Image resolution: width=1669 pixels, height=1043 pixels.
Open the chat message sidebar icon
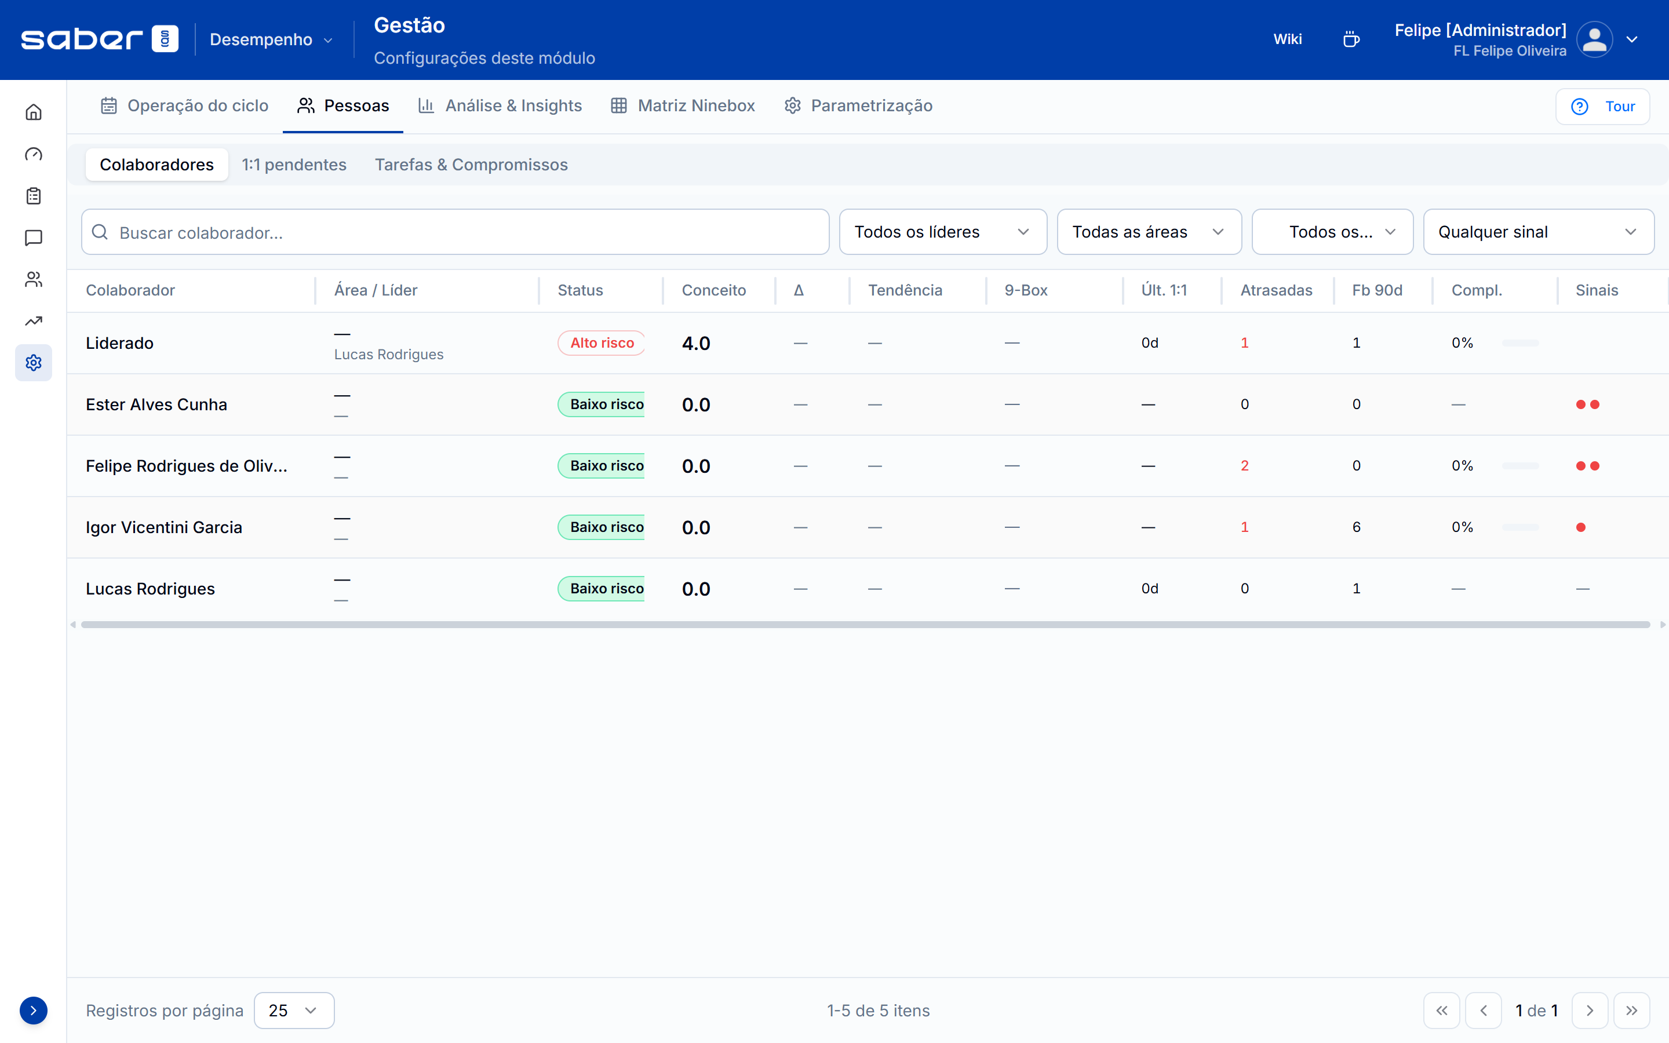pos(33,238)
